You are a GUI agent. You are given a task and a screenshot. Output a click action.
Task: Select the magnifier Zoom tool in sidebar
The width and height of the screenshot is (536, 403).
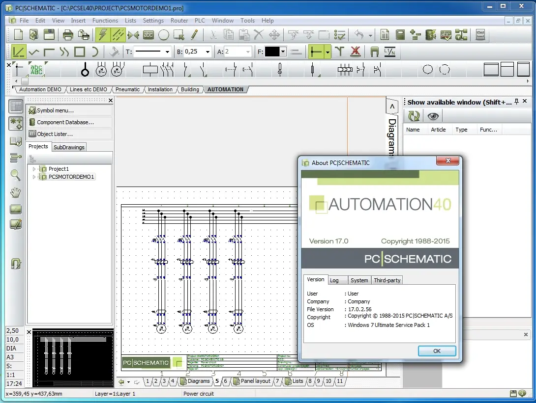pos(15,175)
